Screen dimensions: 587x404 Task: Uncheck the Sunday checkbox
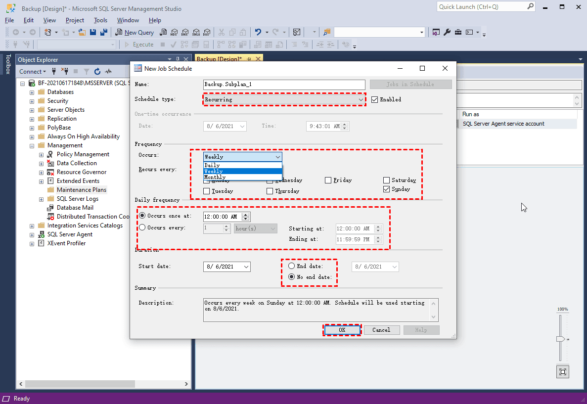[386, 189]
